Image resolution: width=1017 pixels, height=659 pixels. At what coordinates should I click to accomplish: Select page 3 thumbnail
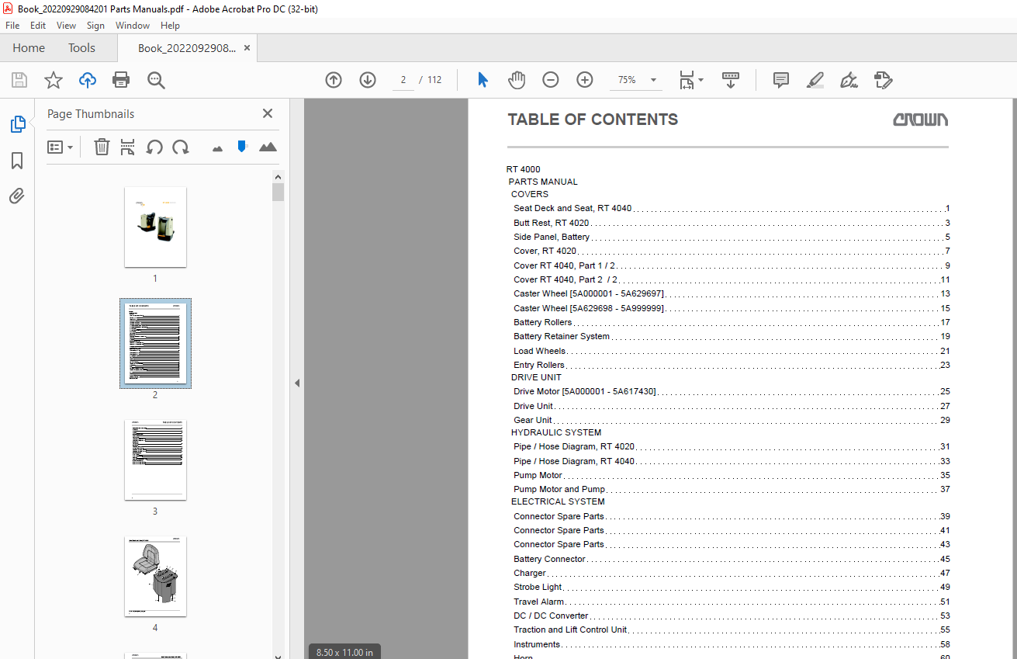pyautogui.click(x=155, y=460)
